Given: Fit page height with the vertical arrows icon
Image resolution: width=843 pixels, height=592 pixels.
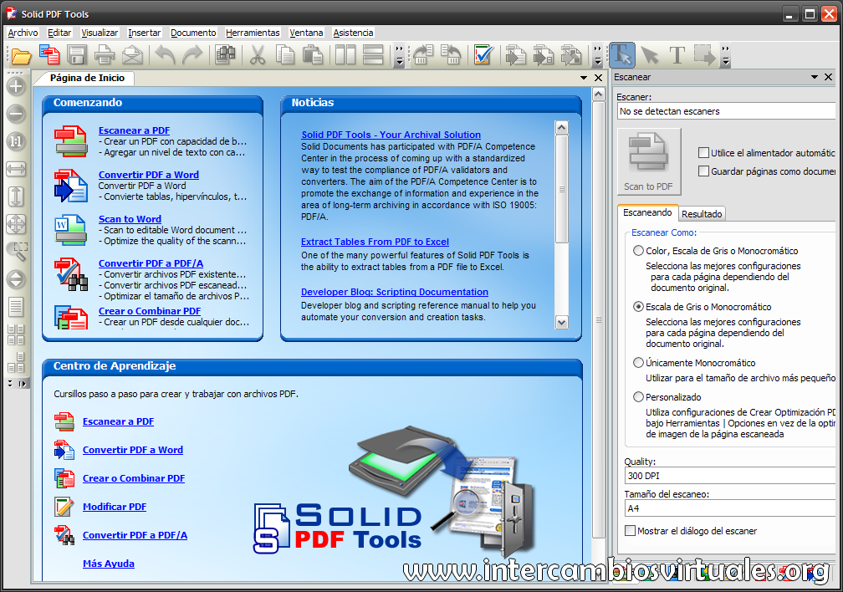Looking at the screenshot, I should click(x=16, y=196).
